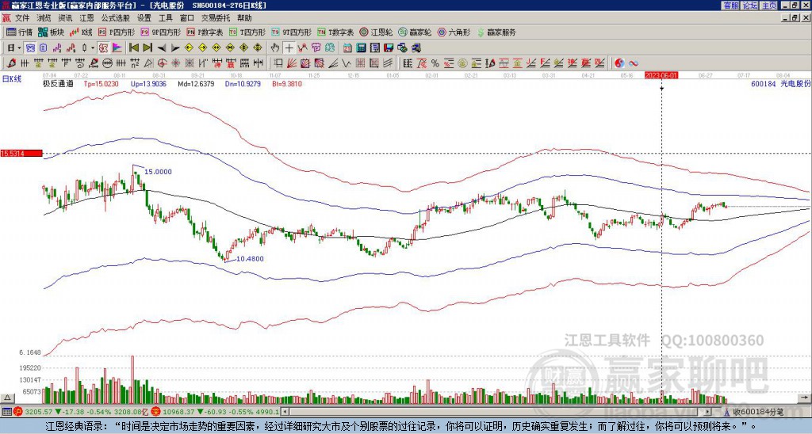Open the 设置 menu
812x434 pixels.
click(x=144, y=18)
